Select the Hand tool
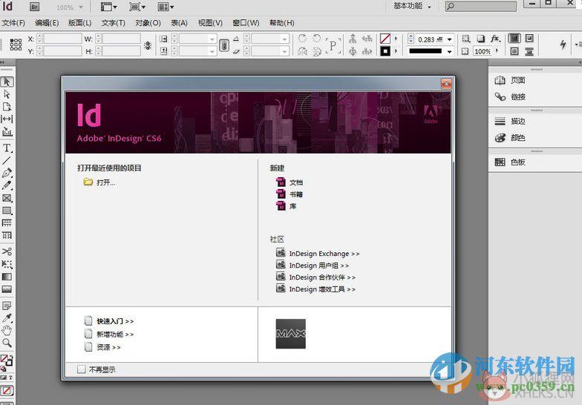582x405 pixels. click(x=7, y=330)
